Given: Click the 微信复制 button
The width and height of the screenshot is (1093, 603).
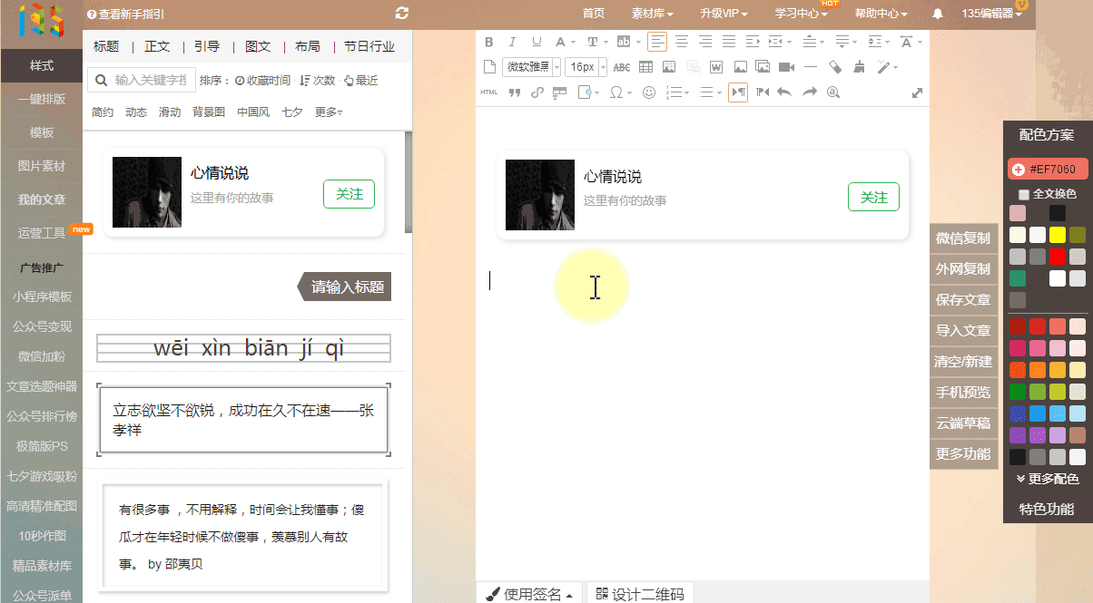Looking at the screenshot, I should pyautogui.click(x=962, y=238).
